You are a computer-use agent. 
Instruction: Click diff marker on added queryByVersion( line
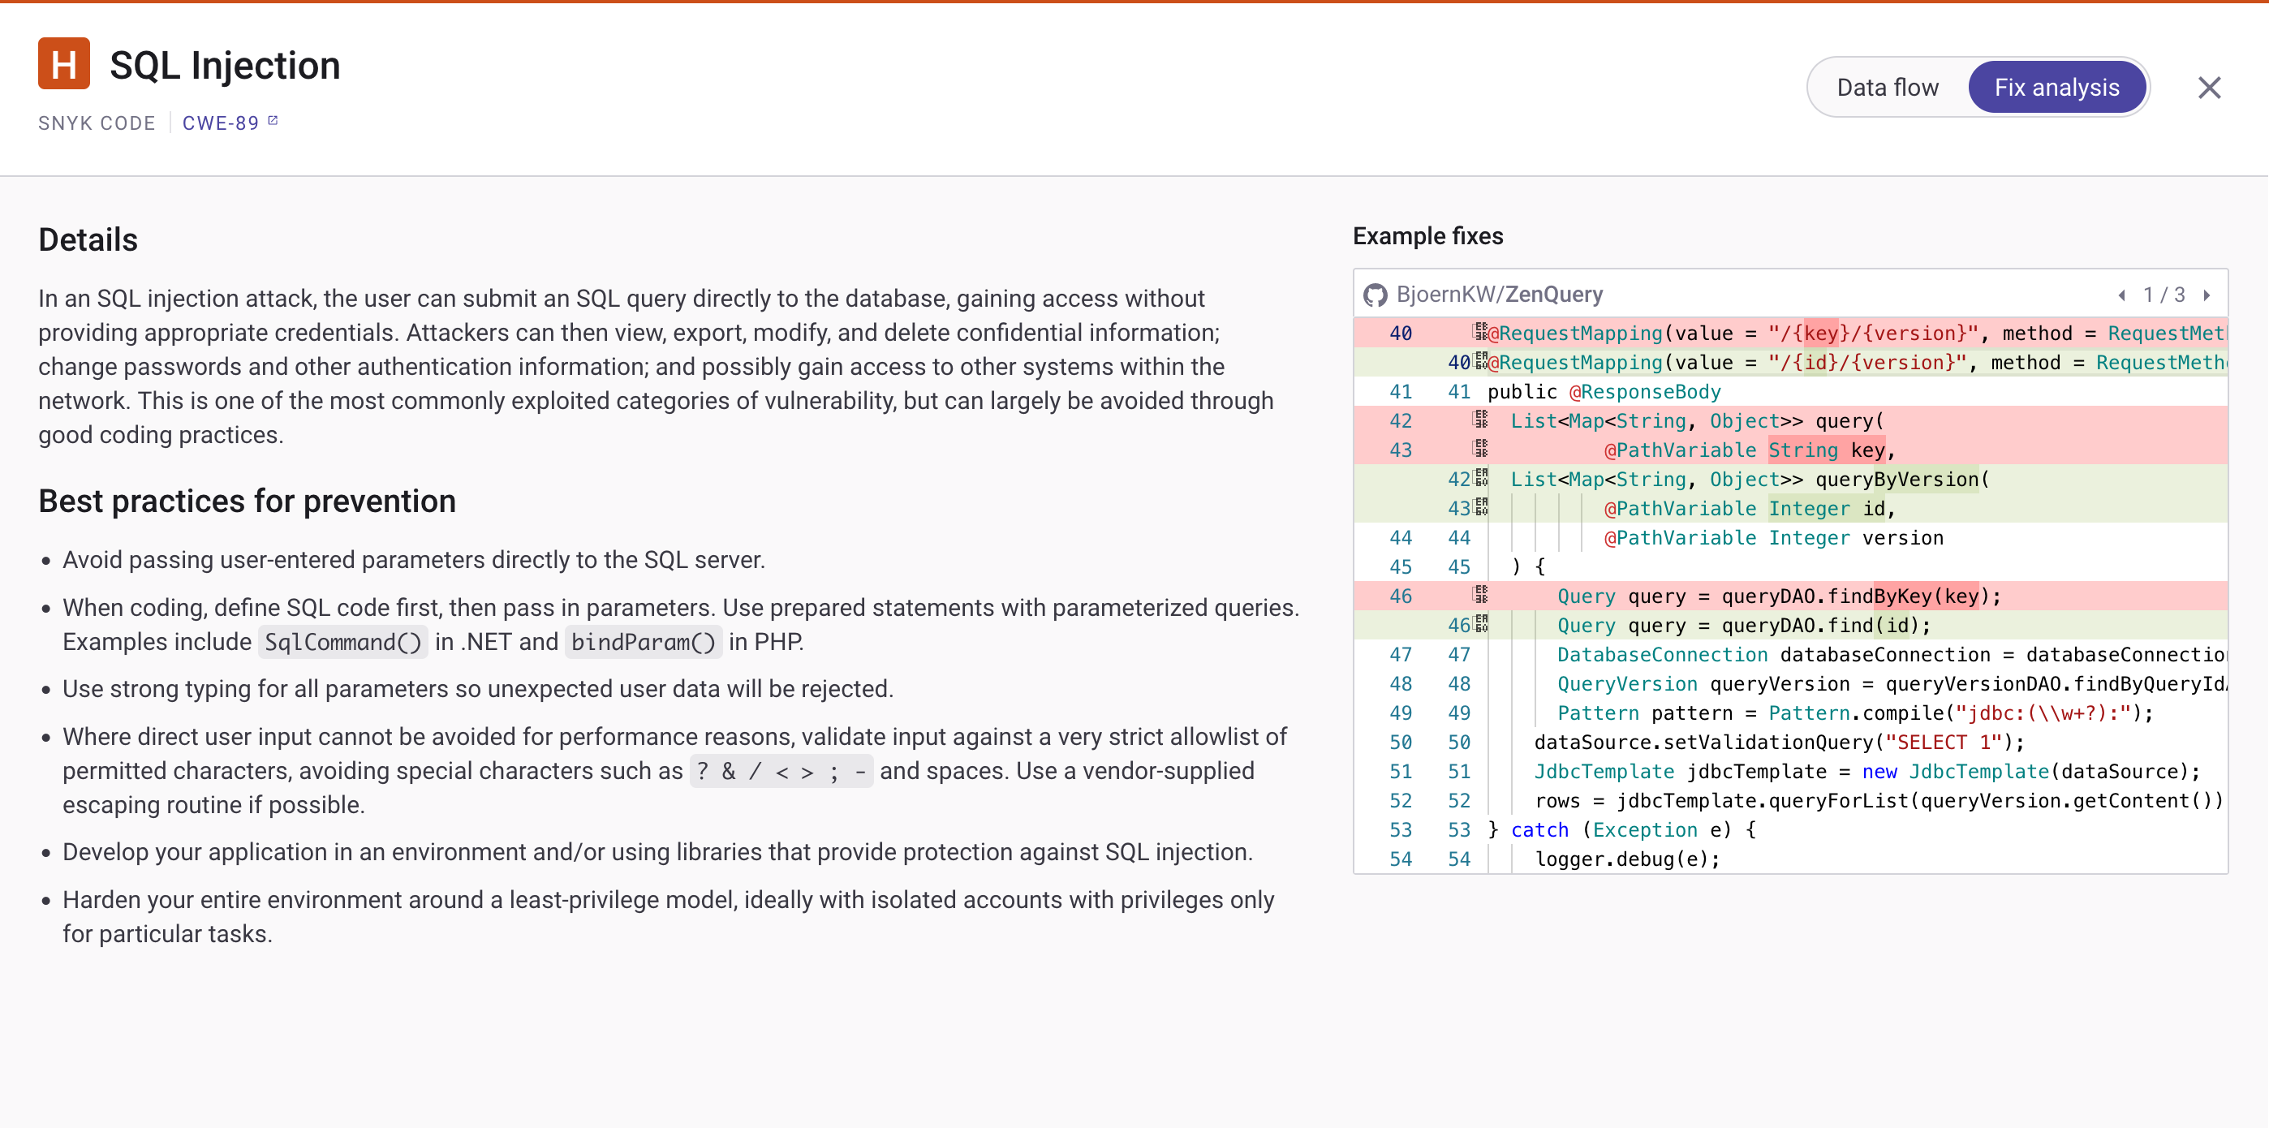[x=1481, y=478]
